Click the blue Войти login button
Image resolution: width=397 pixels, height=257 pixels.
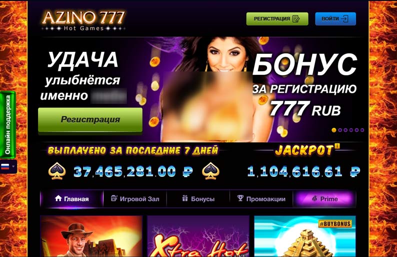click(x=335, y=18)
